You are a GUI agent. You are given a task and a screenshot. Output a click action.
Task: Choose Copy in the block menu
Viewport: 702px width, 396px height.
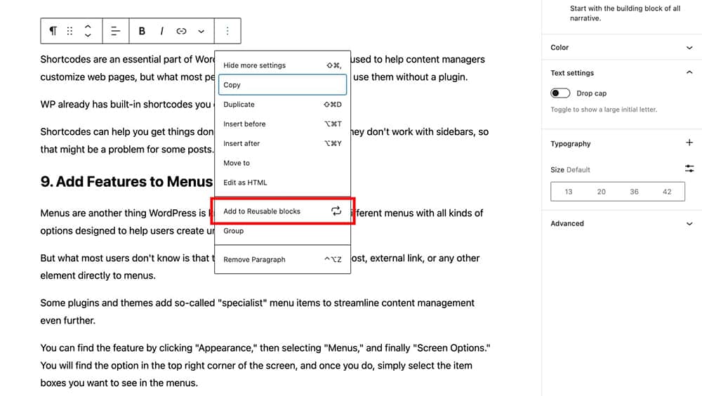(x=282, y=85)
